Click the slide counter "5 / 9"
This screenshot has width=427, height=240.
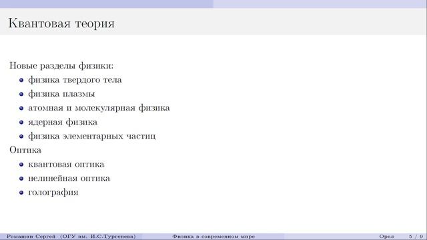point(416,237)
